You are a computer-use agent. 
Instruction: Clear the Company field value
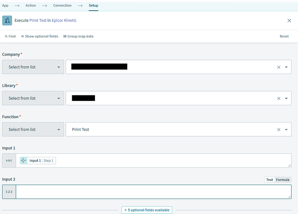coord(279,67)
